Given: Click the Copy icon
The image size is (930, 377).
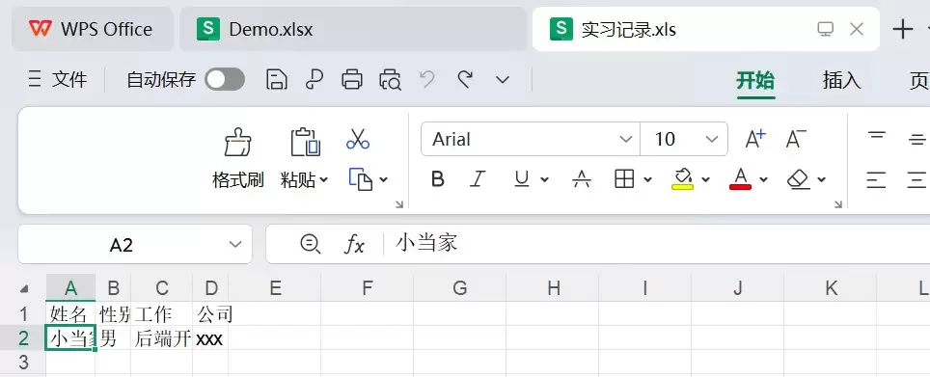Looking at the screenshot, I should 361,179.
